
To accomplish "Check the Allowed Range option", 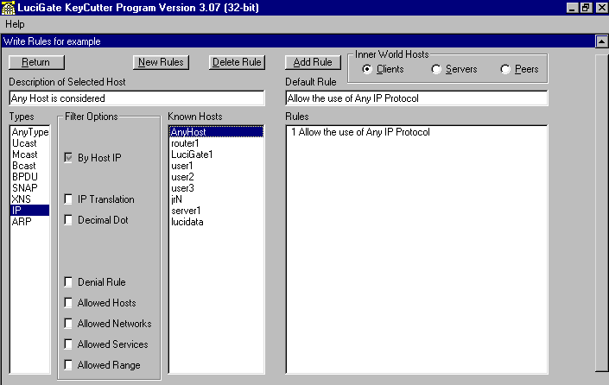I will coord(68,364).
